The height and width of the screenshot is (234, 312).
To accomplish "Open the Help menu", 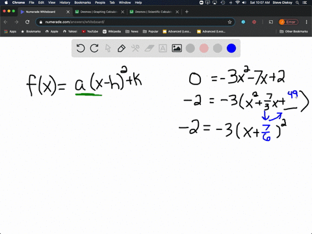I will (138, 3).
